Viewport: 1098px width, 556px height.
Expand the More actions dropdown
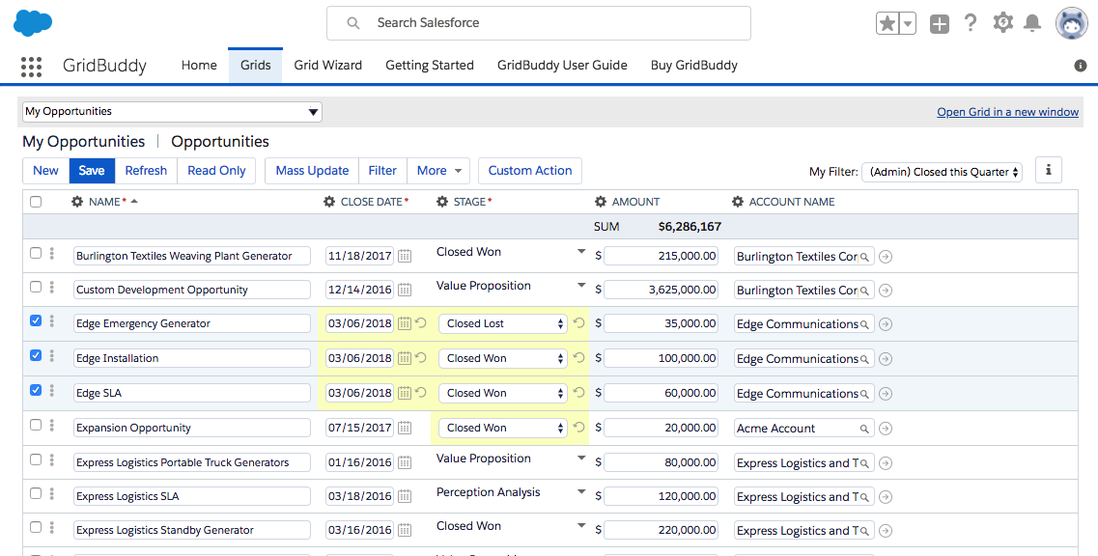pyautogui.click(x=439, y=171)
